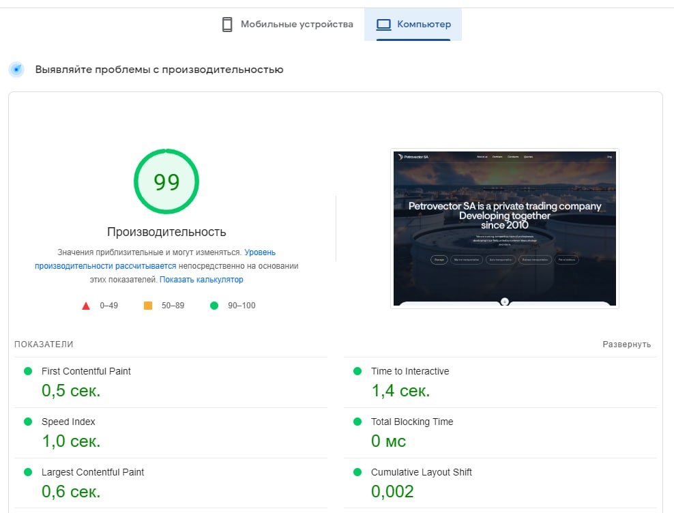The height and width of the screenshot is (513, 674).
Task: Click the 0,5 сек. value
Action: 71,390
